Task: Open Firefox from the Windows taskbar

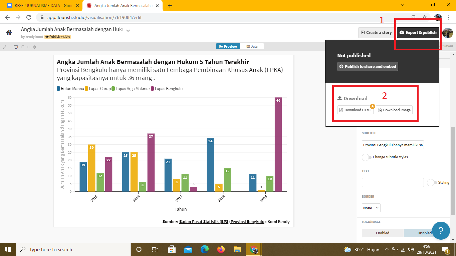Action: pos(221,249)
